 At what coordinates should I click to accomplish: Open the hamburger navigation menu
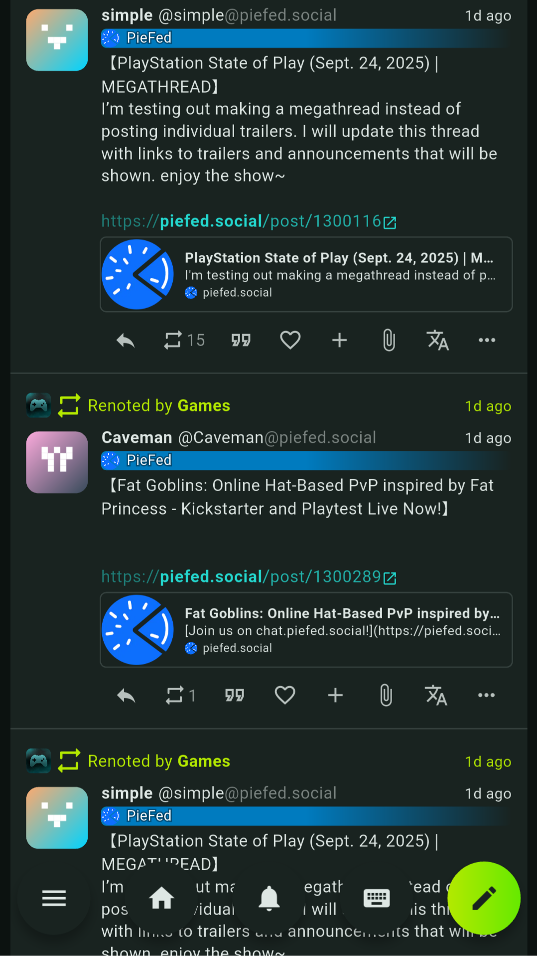click(54, 898)
